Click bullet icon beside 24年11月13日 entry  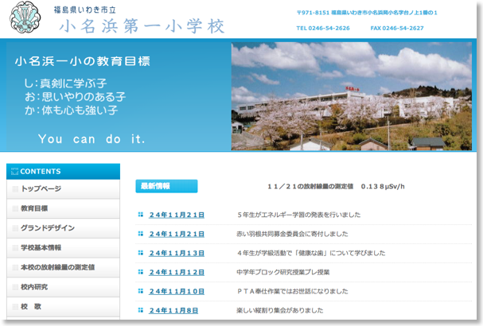[141, 253]
